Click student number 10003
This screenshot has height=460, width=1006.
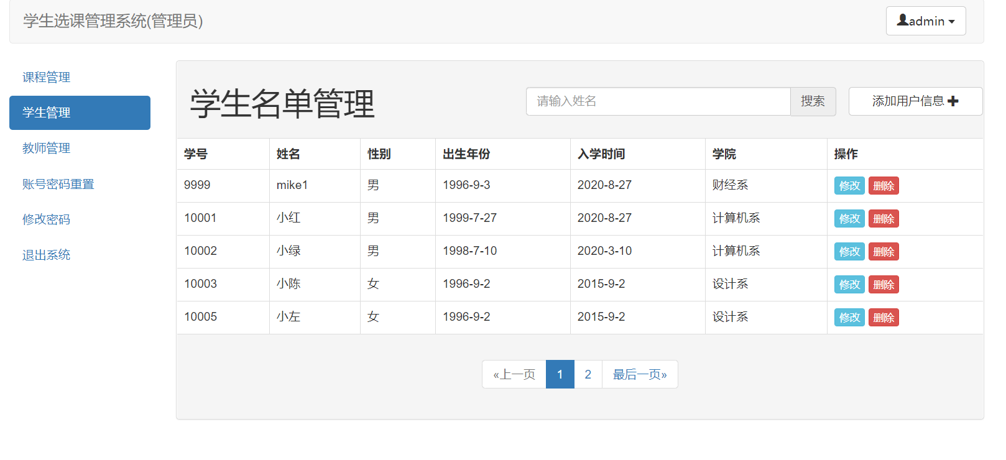(x=200, y=284)
